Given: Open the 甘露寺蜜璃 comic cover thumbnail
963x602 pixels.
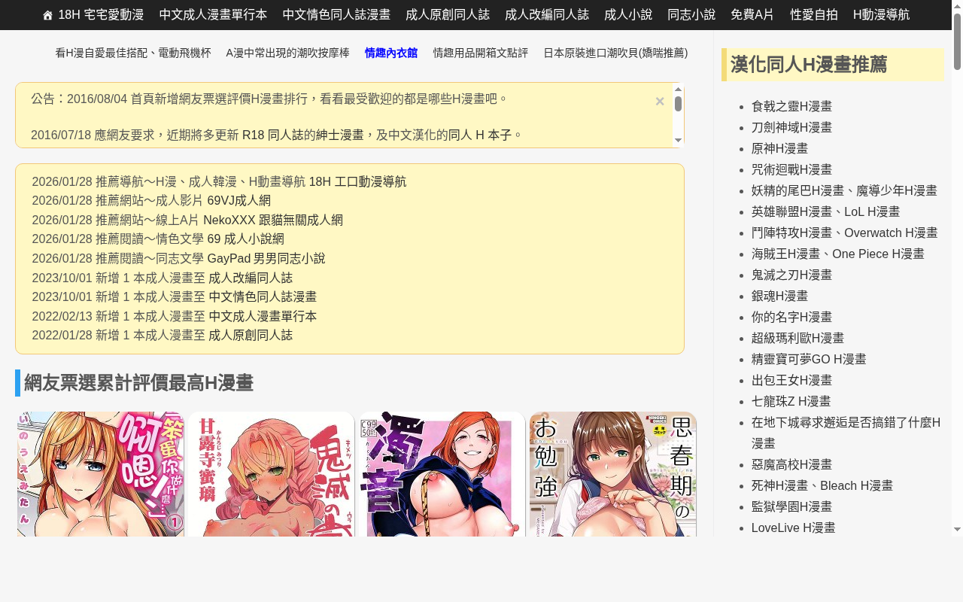Looking at the screenshot, I should tap(271, 474).
